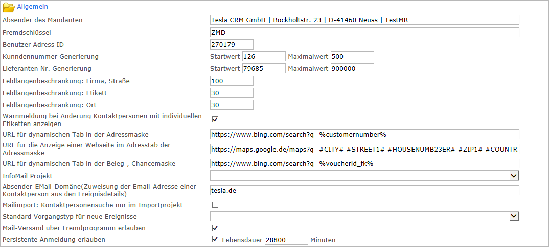The width and height of the screenshot is (549, 247).
Task: Click Kundennummer Startwert field with 126
Action: [263, 56]
